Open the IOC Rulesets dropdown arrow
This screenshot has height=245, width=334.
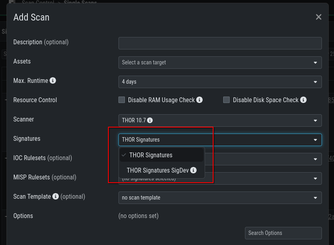pyautogui.click(x=315, y=159)
